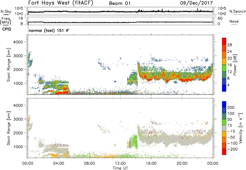Click the date "09/Dec/2017"
Viewport: 246px width, 170px height.
point(196,3)
